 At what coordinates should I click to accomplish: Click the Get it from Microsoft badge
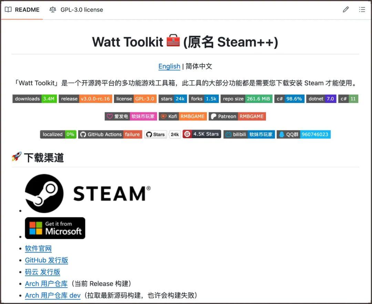click(x=55, y=228)
